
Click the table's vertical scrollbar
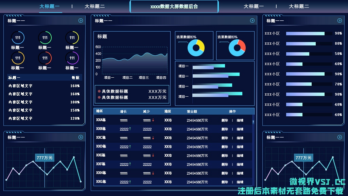[253, 122]
